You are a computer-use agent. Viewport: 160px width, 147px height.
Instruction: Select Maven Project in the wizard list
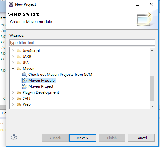[x=41, y=86]
